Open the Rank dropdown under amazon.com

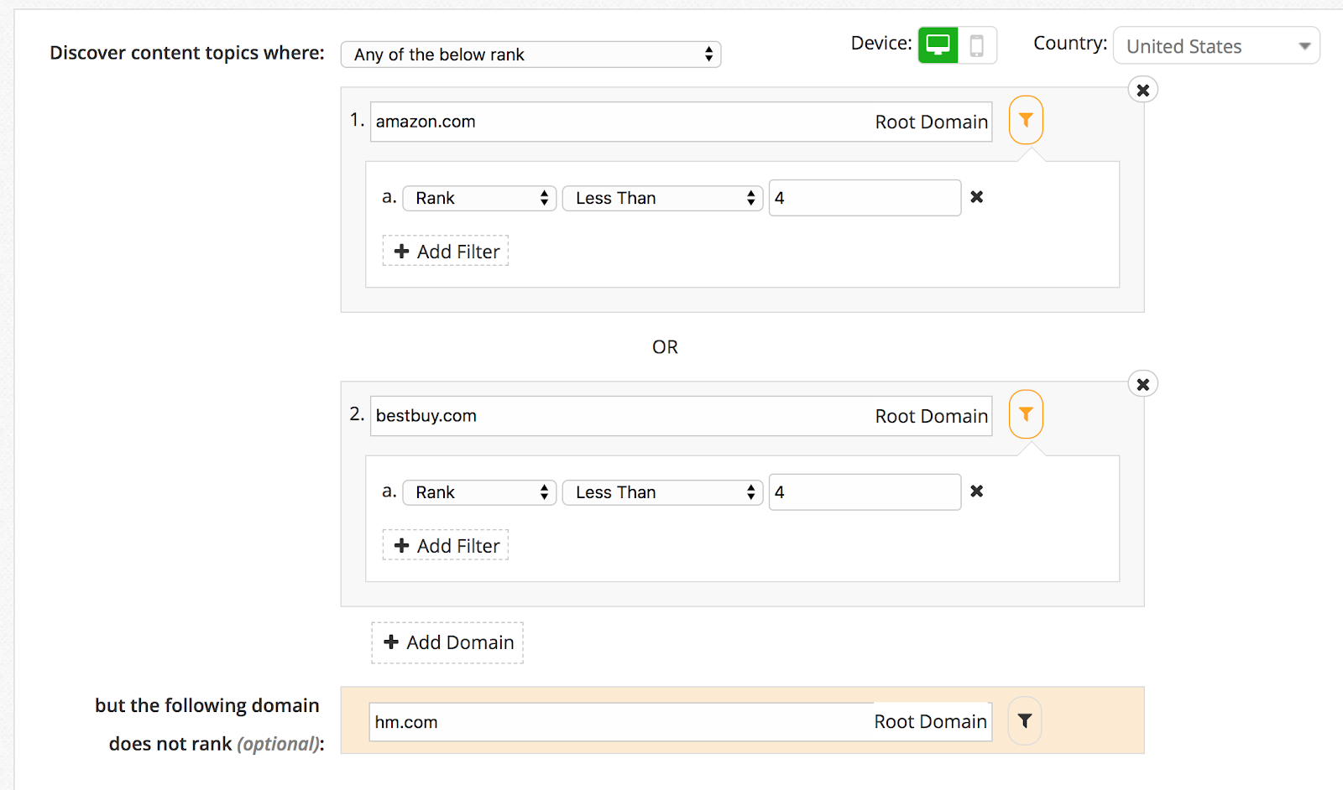pyautogui.click(x=479, y=198)
